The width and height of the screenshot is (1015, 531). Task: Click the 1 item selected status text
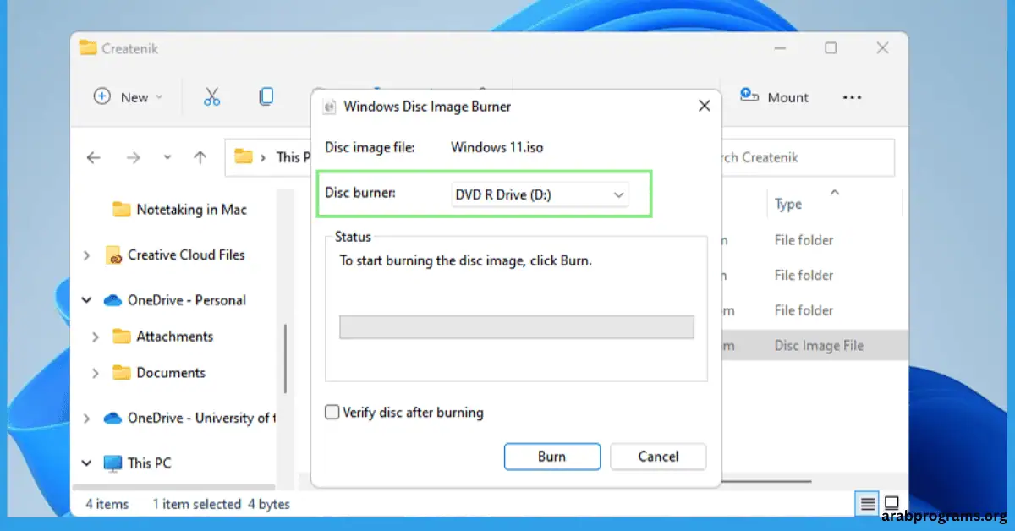pos(197,504)
